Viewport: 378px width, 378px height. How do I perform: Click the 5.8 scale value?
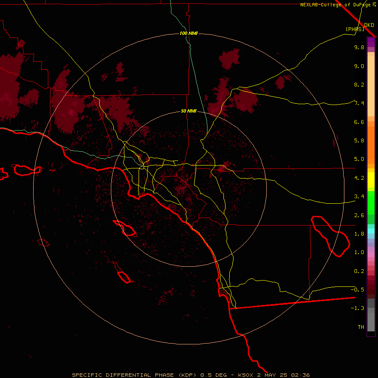359,141
